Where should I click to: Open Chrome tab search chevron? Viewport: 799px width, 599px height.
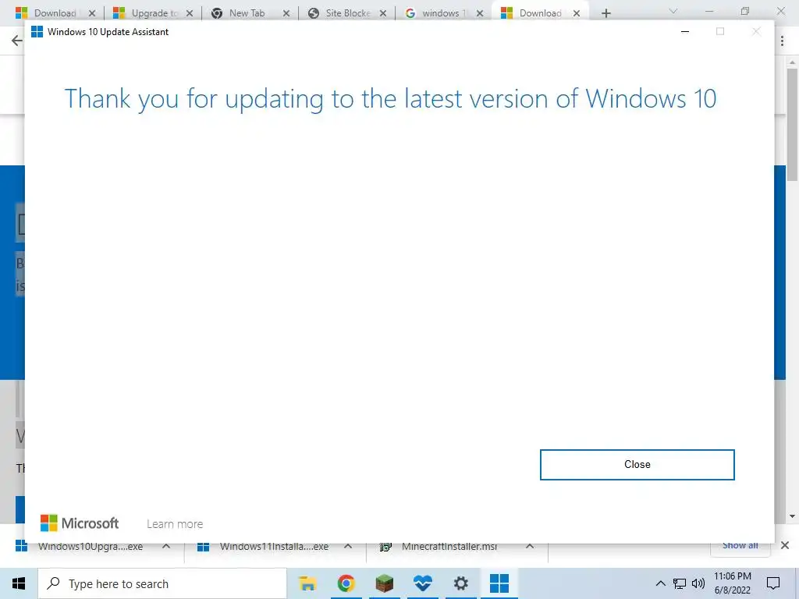click(673, 11)
